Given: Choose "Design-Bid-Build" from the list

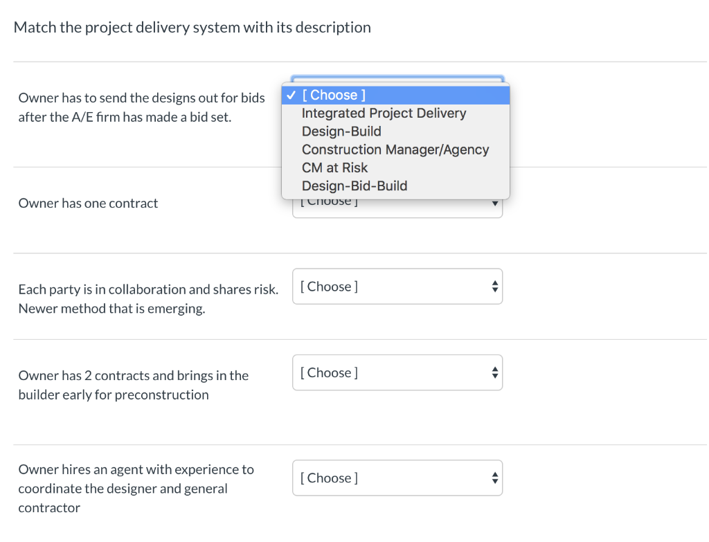Looking at the screenshot, I should (x=354, y=186).
